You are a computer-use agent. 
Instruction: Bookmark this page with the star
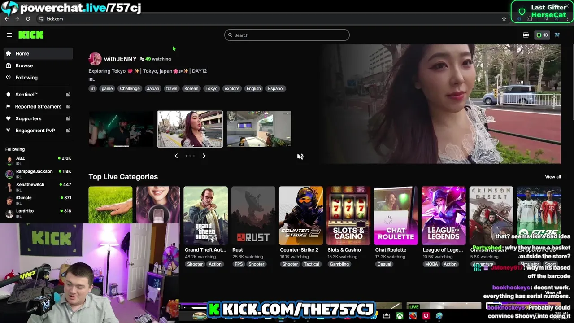(x=504, y=19)
